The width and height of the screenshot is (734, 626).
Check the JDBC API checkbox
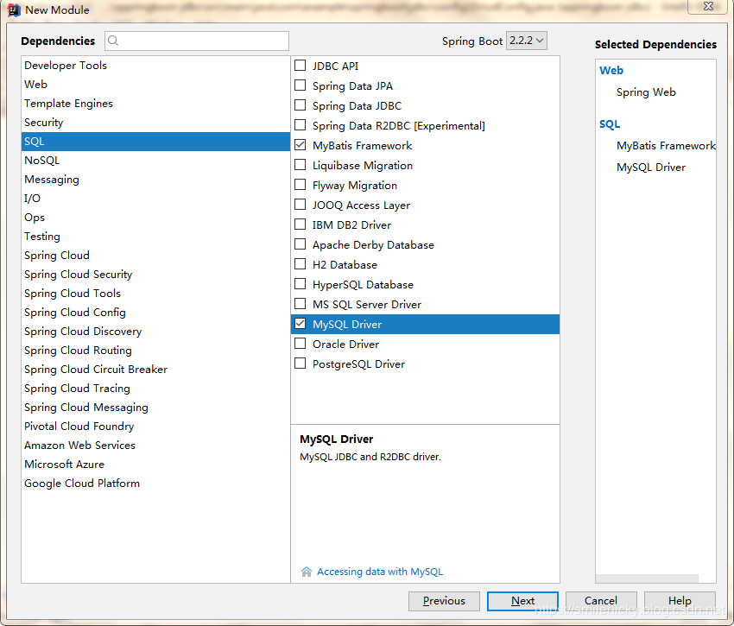tap(300, 66)
